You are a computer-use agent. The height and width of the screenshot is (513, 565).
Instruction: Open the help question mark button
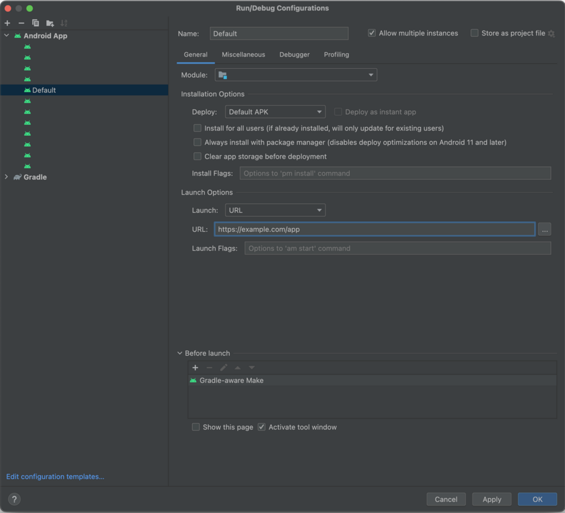click(x=14, y=499)
